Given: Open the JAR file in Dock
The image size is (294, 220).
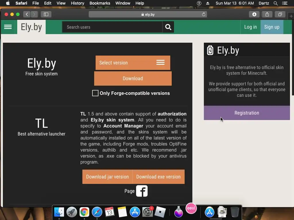Looking at the screenshot, I should 222,212.
